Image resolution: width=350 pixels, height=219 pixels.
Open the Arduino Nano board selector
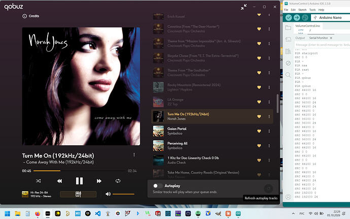(x=330, y=17)
